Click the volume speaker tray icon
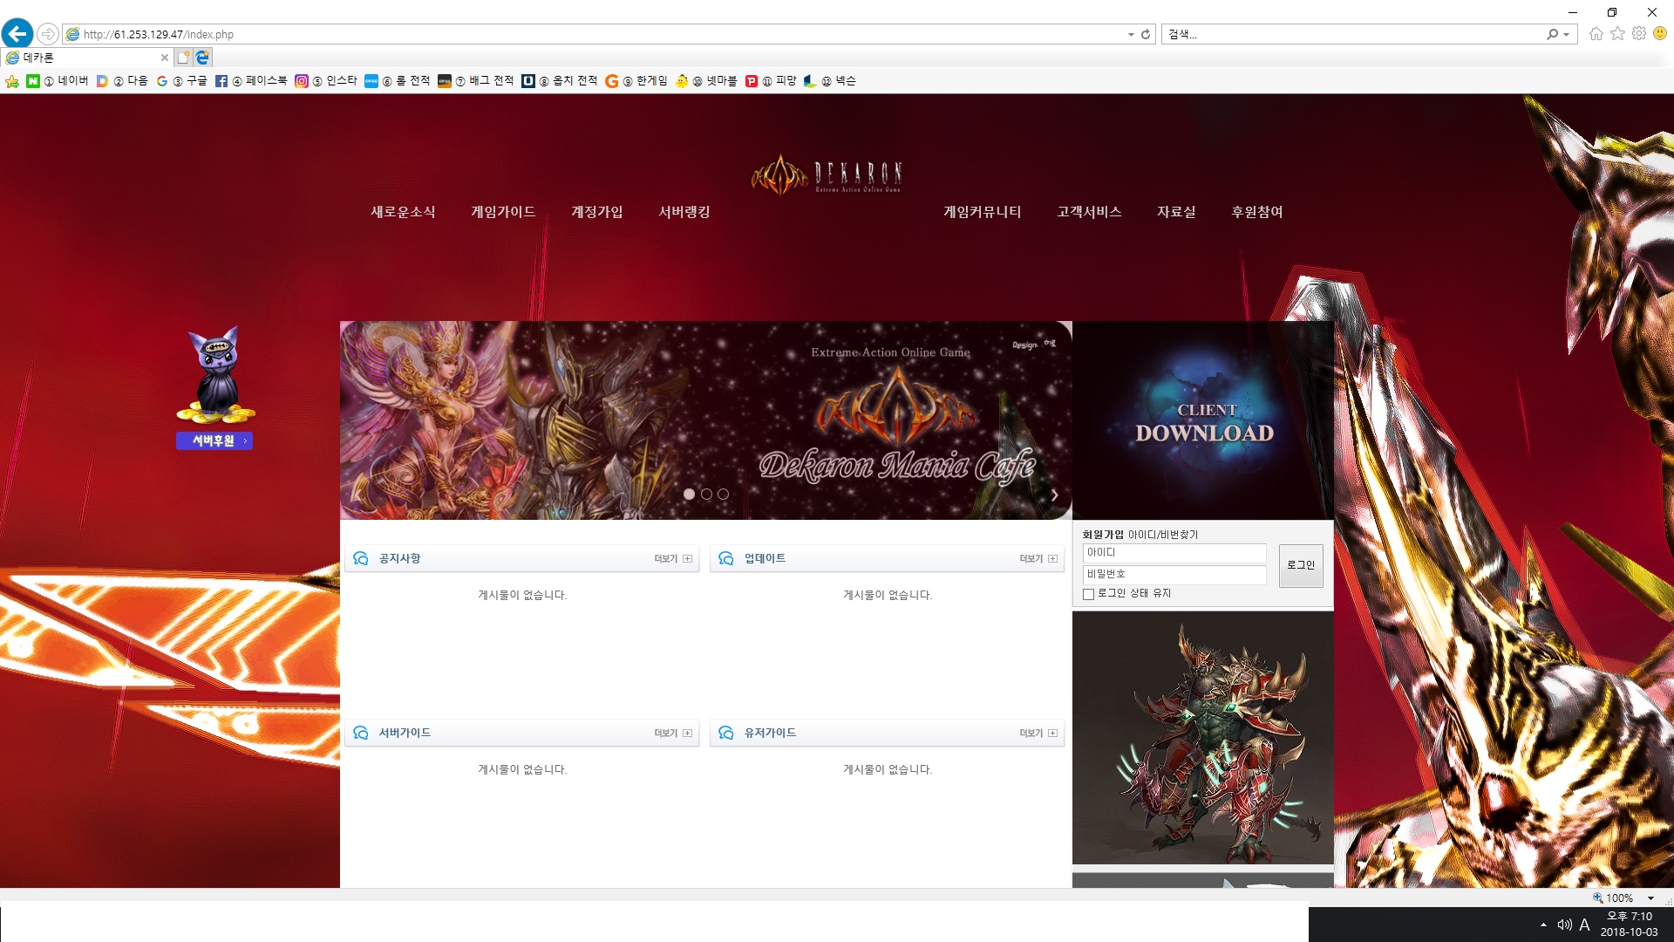This screenshot has width=1674, height=942. click(x=1564, y=925)
